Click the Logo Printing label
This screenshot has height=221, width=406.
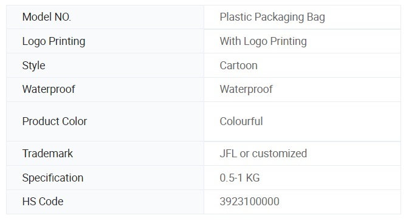(x=53, y=41)
